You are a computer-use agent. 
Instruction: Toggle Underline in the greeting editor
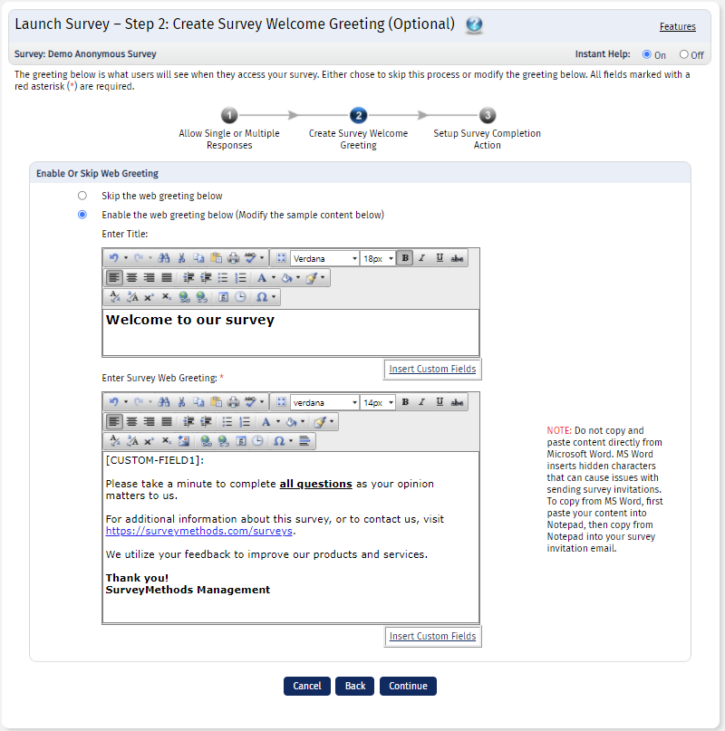click(440, 402)
